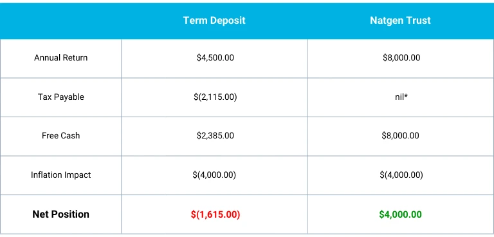Click the empty top-left header cell
This screenshot has height=237, width=494.
pos(60,21)
